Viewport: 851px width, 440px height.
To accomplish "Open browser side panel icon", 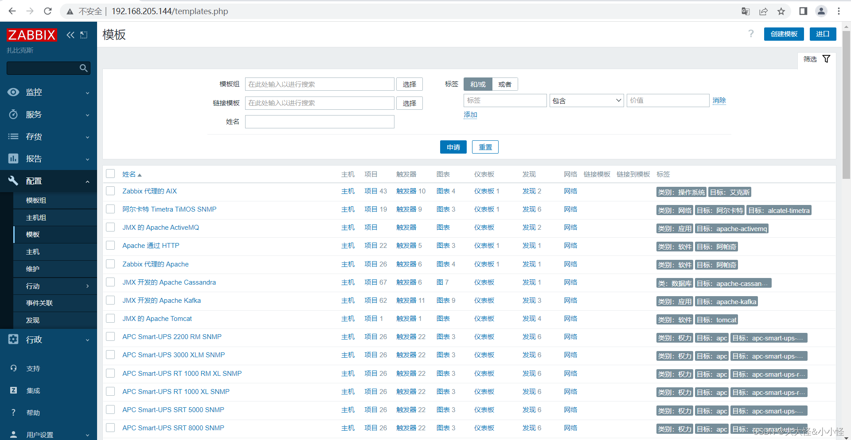I will 803,11.
